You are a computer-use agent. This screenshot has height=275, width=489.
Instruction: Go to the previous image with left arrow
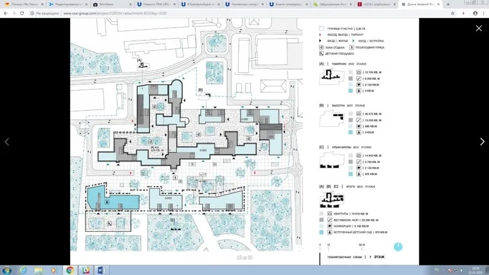[8, 142]
